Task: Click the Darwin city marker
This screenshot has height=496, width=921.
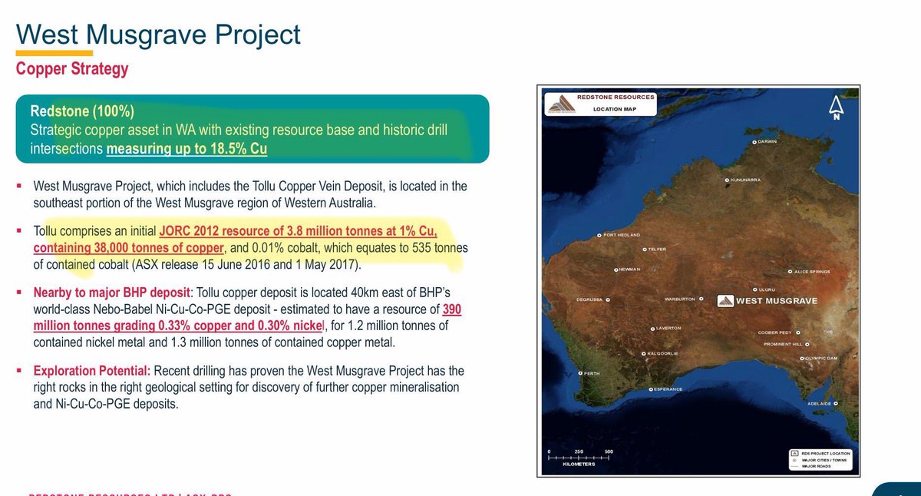Action: [755, 142]
